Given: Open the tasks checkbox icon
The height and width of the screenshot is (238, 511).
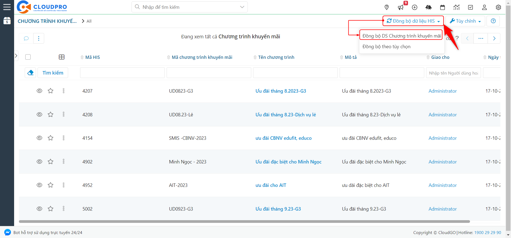Looking at the screenshot, I should coord(471,7).
